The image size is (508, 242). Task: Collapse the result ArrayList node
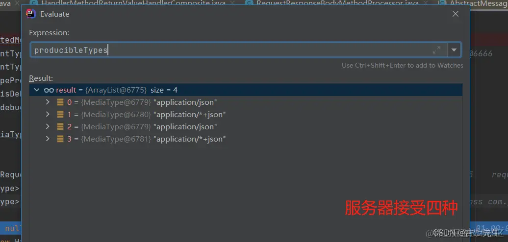pyautogui.click(x=37, y=90)
